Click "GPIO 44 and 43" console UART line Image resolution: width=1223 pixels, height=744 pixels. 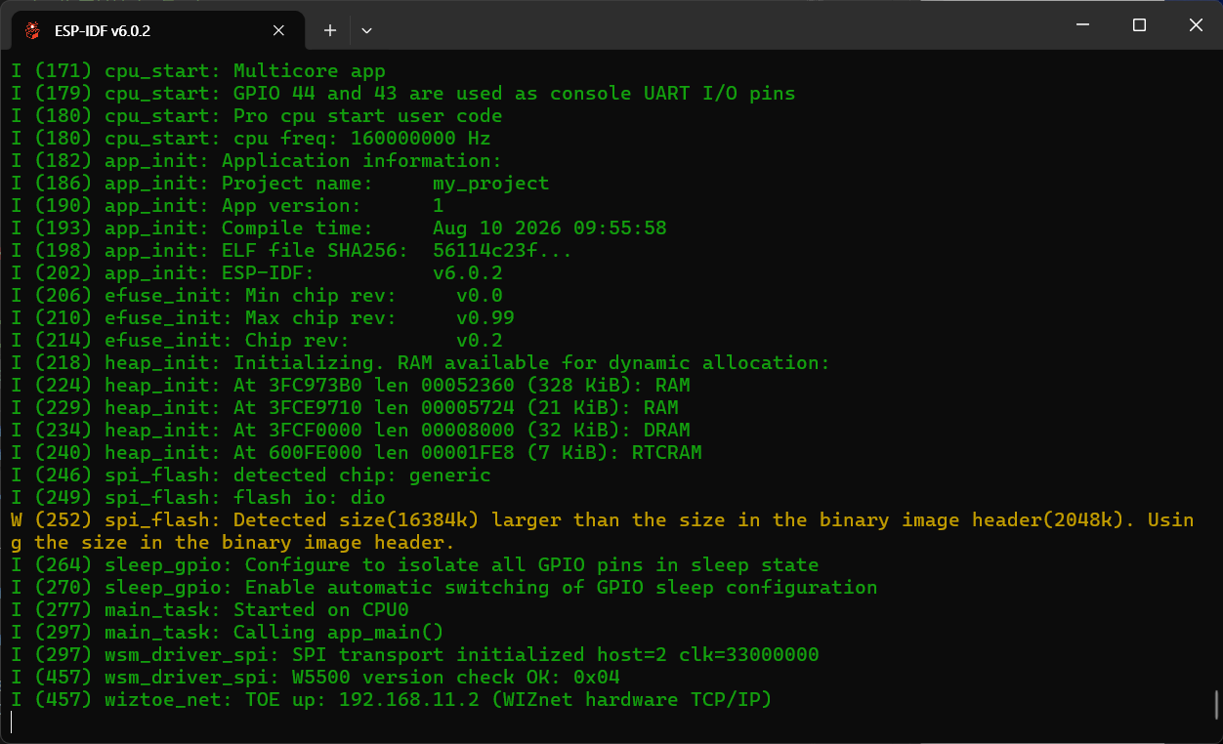402,94
